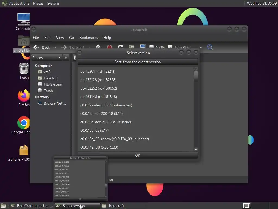Select version pc-132011 (rd-132211)
Screen dimensions: 278x209
136,72
